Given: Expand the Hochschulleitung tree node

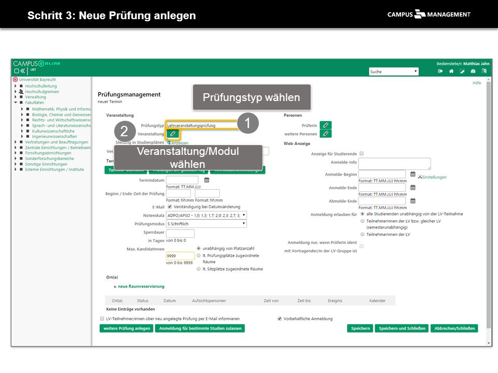Looking at the screenshot, I should [x=15, y=86].
